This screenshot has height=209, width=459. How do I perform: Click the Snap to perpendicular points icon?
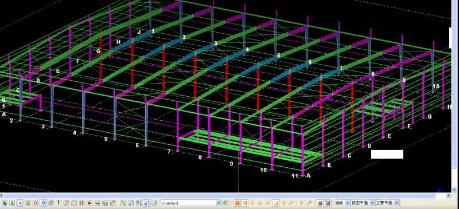click(x=276, y=203)
